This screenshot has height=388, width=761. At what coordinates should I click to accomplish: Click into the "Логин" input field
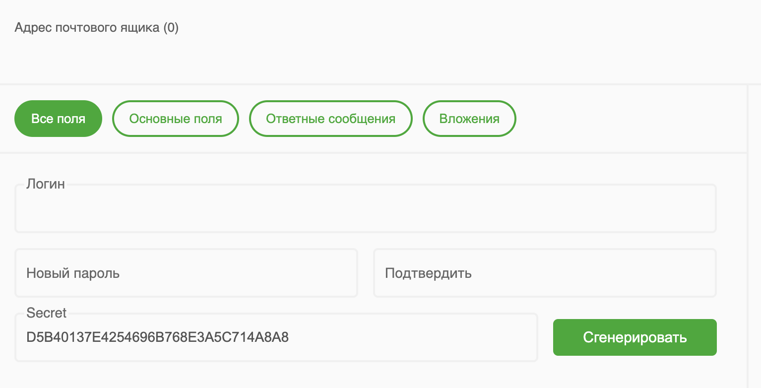(365, 208)
